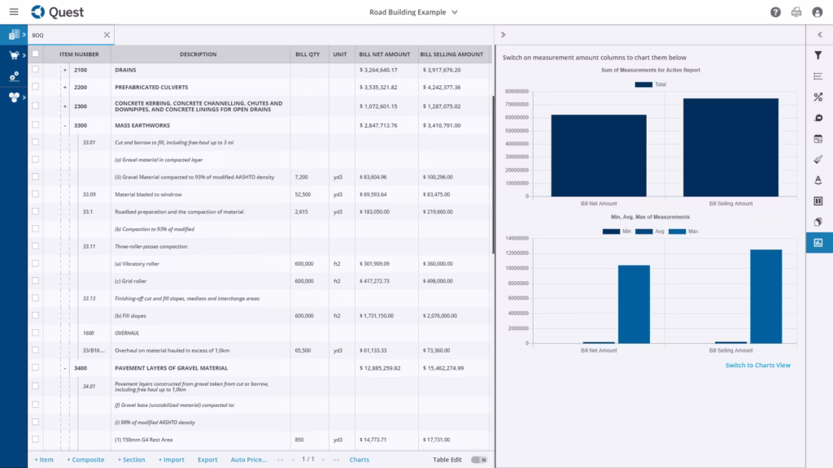Click the Export button
This screenshot has height=468, width=833.
point(207,460)
